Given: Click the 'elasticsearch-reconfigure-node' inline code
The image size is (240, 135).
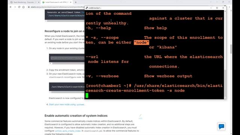Looking at the screenshot, I should (x=65, y=77).
